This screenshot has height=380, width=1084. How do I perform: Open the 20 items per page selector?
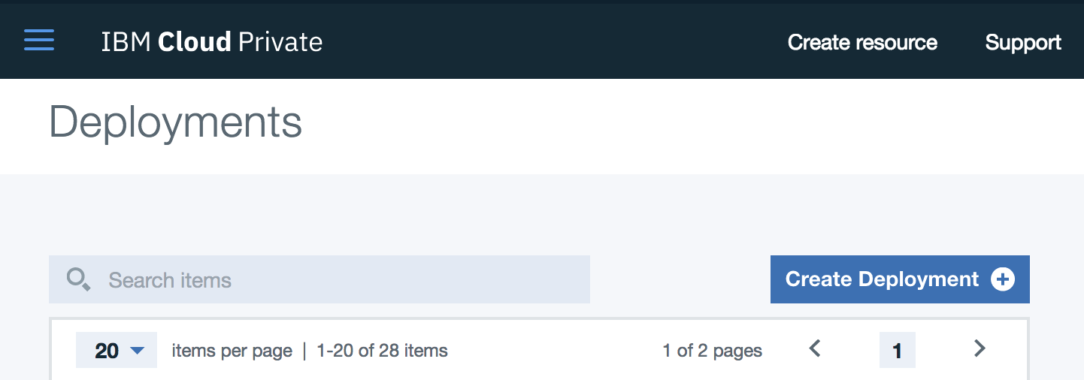click(117, 350)
